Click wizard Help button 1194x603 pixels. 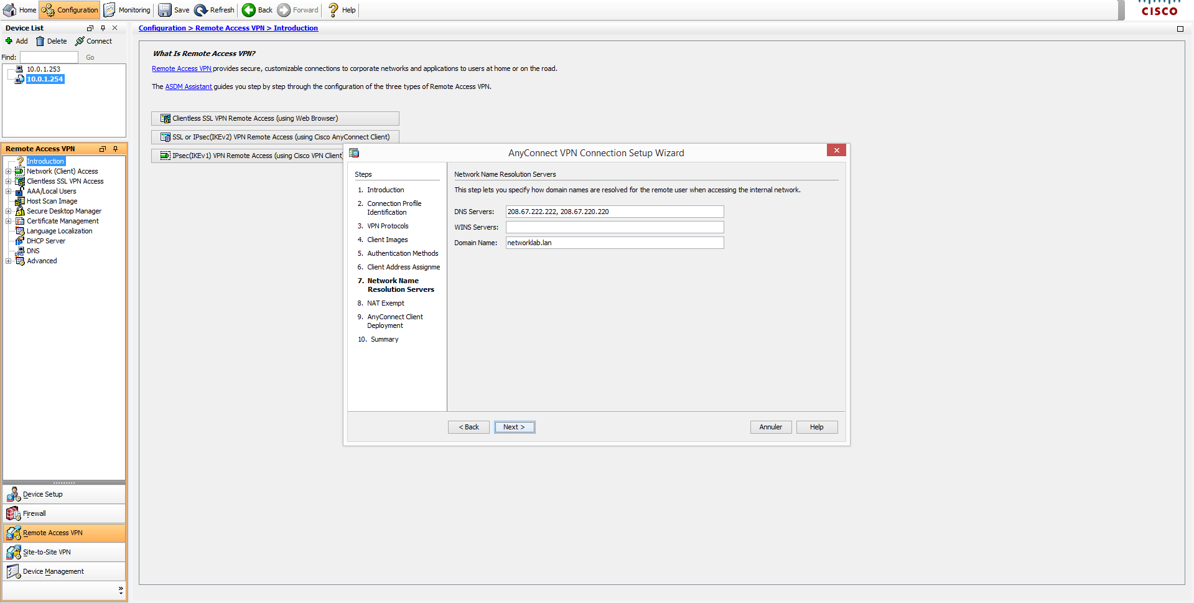click(817, 427)
